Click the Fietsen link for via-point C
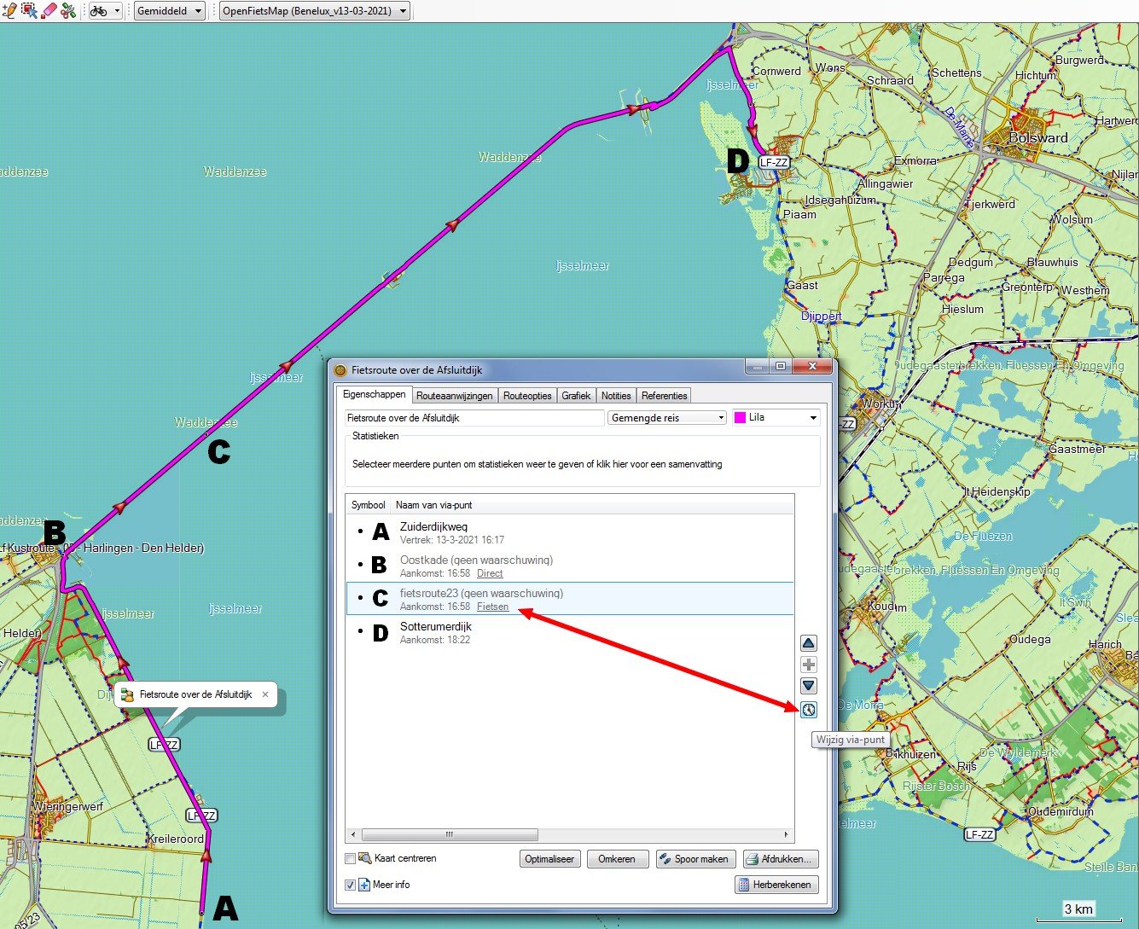1139x929 pixels. click(x=492, y=607)
